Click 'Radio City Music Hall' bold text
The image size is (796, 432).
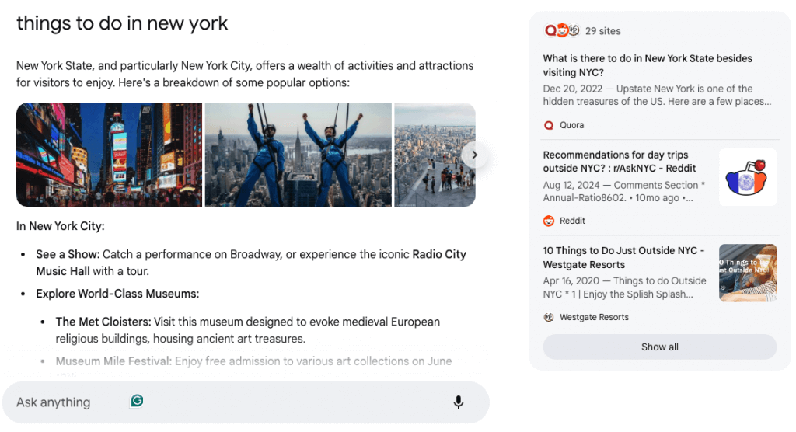point(251,263)
